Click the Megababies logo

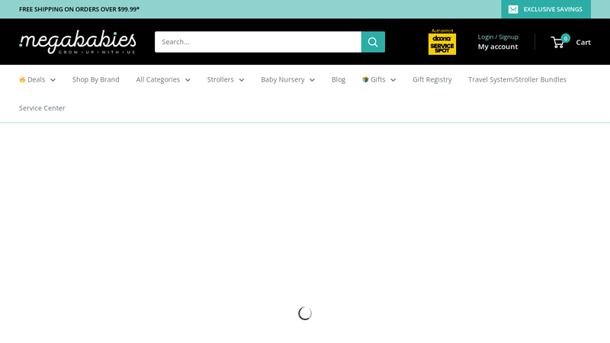click(77, 42)
